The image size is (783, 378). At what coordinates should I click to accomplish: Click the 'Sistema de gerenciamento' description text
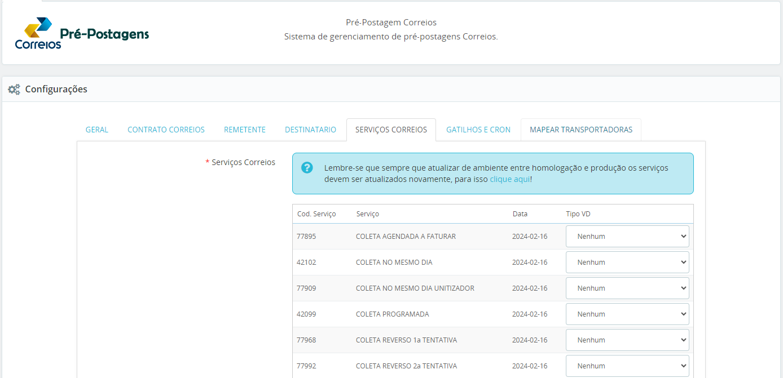pos(391,37)
